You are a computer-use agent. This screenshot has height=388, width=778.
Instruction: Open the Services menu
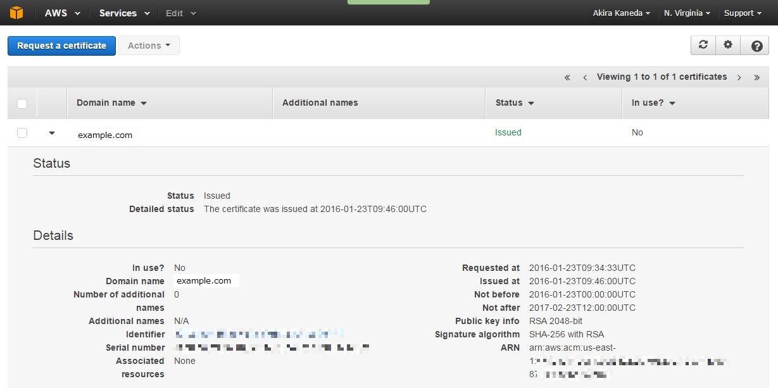124,13
